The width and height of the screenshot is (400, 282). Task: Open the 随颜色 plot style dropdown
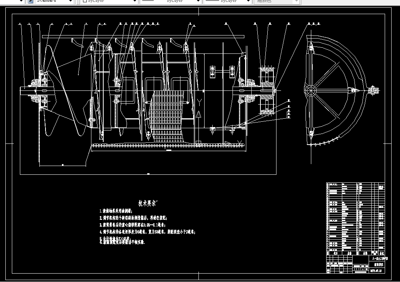(x=296, y=1)
